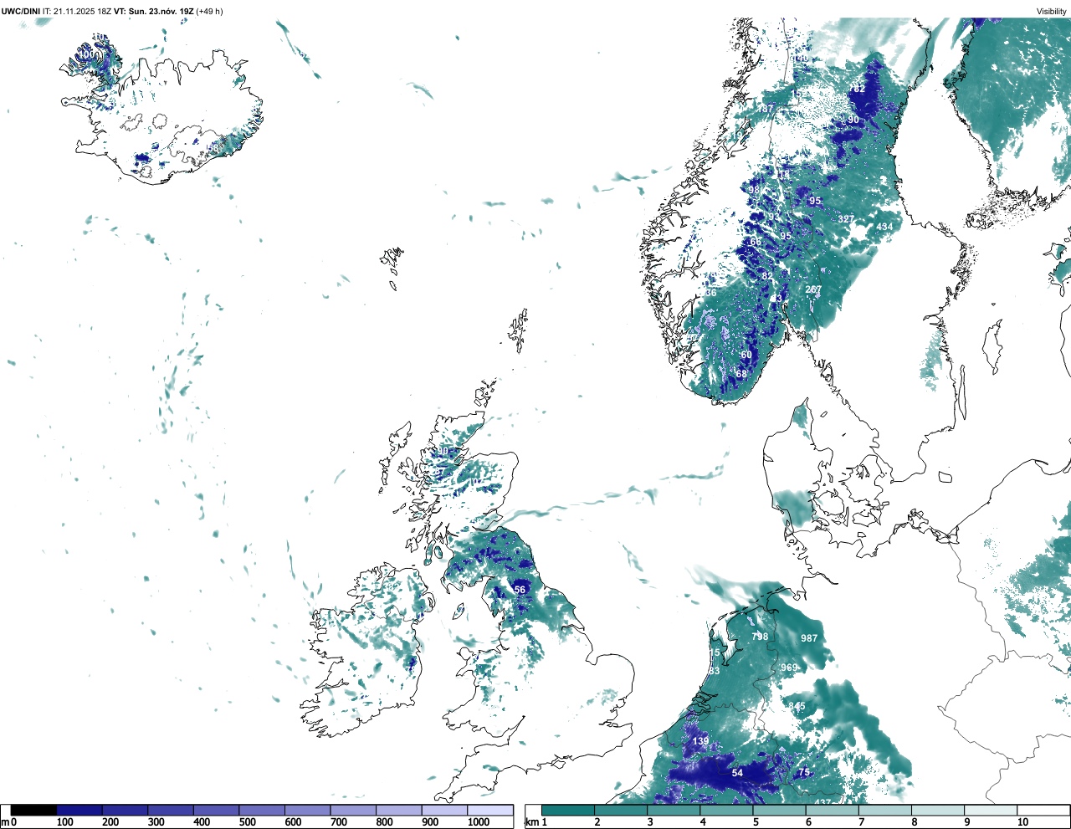Click the '56' visibility value over northern England
This screenshot has width=1071, height=829.
coord(520,590)
